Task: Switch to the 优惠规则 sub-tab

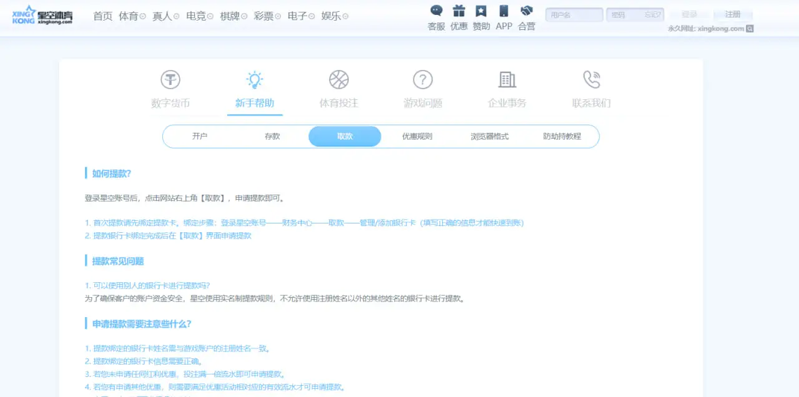Action: pyautogui.click(x=417, y=136)
